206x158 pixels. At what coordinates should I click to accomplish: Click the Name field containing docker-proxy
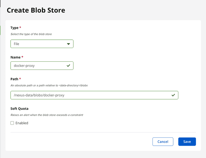coord(39,66)
